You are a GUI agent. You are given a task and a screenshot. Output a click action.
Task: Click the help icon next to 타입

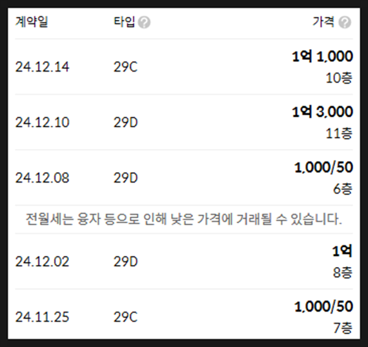click(x=144, y=23)
